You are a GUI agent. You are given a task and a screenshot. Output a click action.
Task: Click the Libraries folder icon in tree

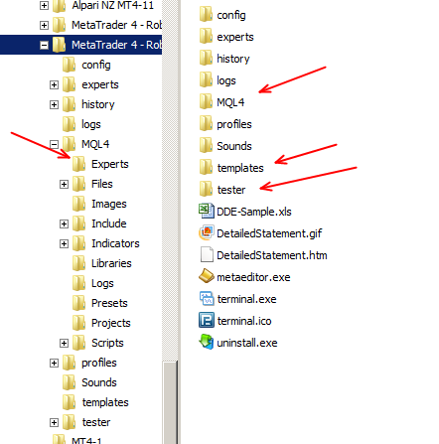point(78,263)
